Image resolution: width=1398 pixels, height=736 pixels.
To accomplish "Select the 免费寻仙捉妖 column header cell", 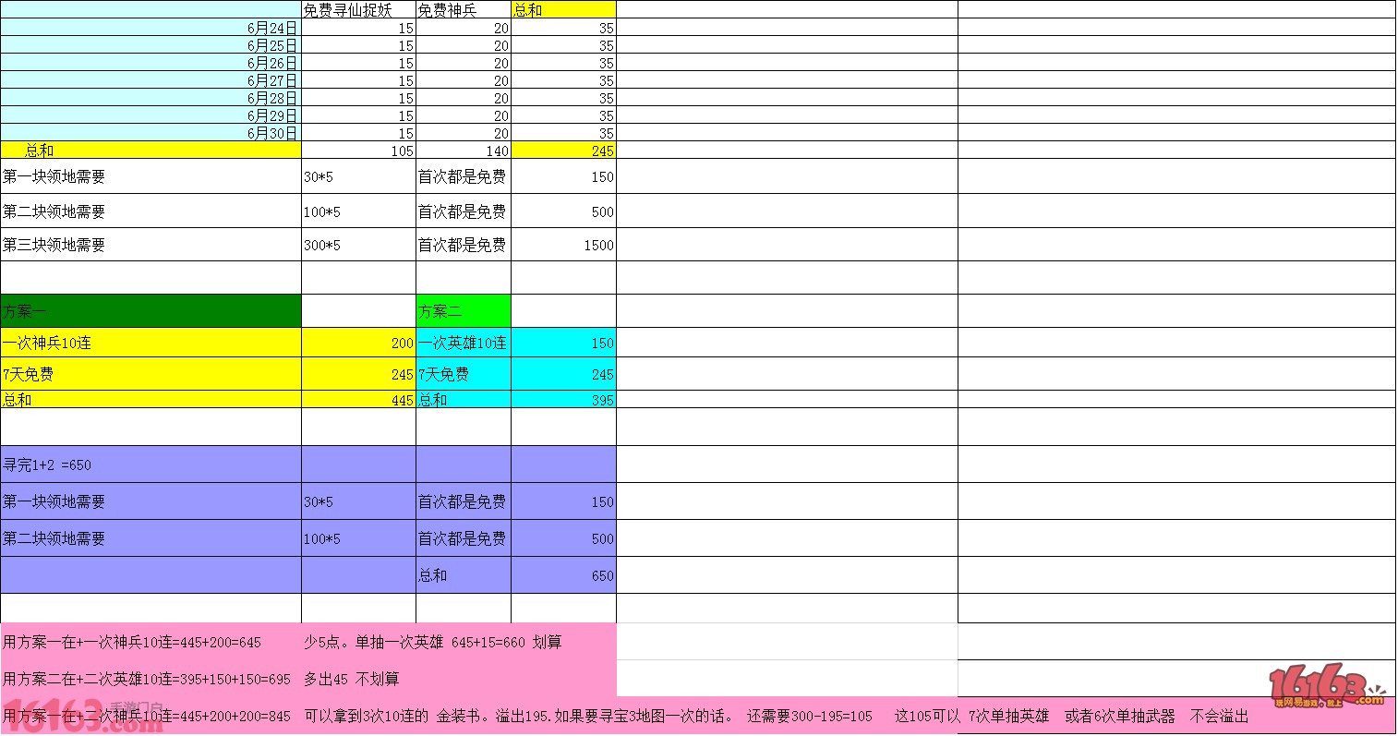I will coord(358,9).
